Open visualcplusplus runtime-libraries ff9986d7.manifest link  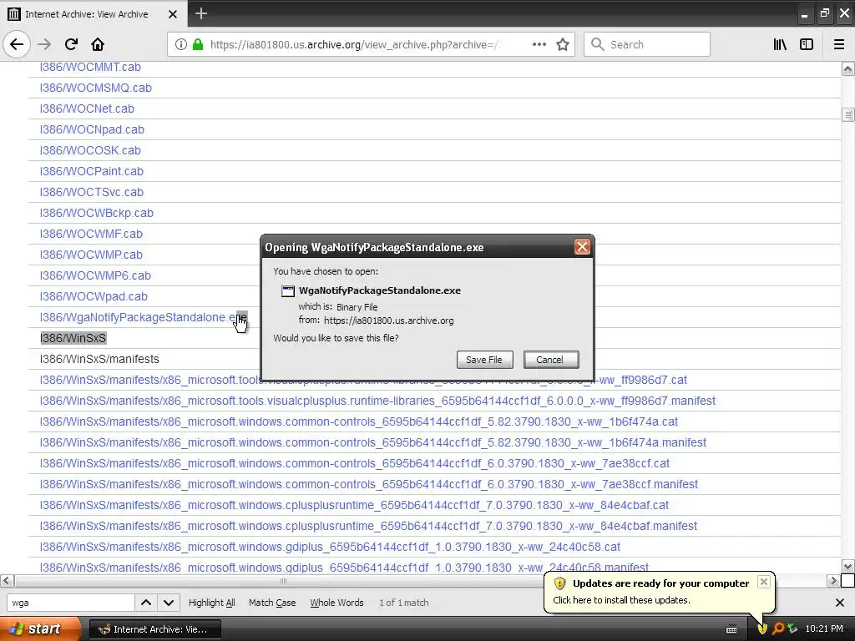(377, 401)
